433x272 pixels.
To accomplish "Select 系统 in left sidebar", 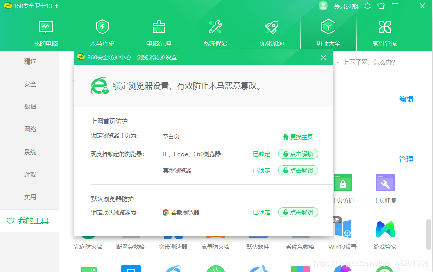I will pos(30,152).
